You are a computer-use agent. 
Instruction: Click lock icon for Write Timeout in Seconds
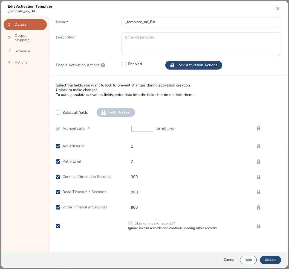[x=258, y=207]
